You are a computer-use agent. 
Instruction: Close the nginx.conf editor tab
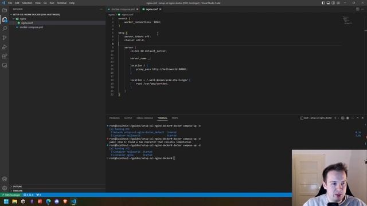pyautogui.click(x=161, y=9)
